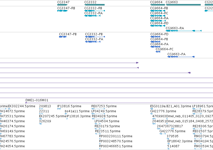
Task: Select EST RH26174.5prime
Action: click(x=12, y=126)
